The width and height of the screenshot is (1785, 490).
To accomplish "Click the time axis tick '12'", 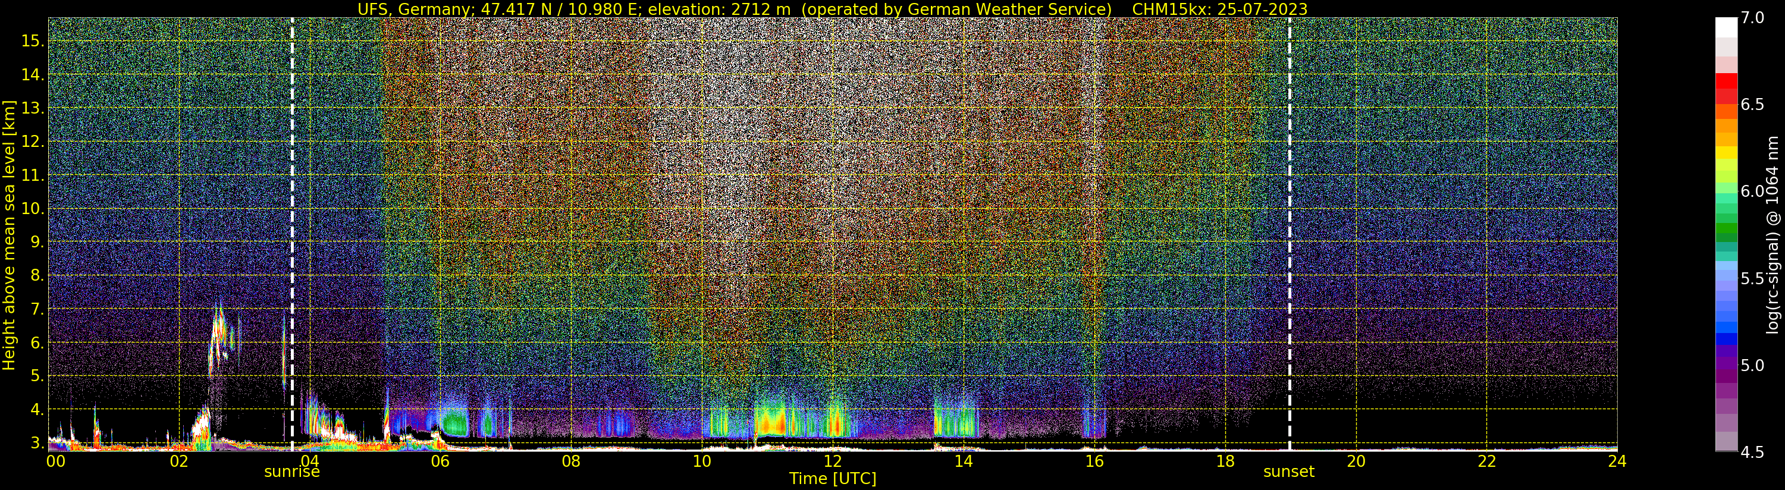I will click(833, 461).
